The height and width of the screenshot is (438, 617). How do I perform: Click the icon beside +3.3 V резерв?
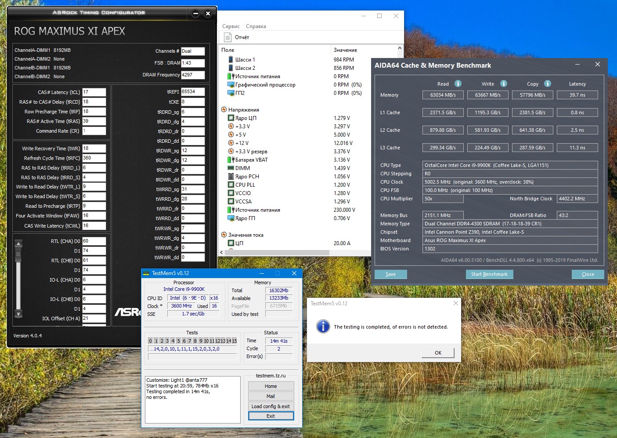[231, 151]
